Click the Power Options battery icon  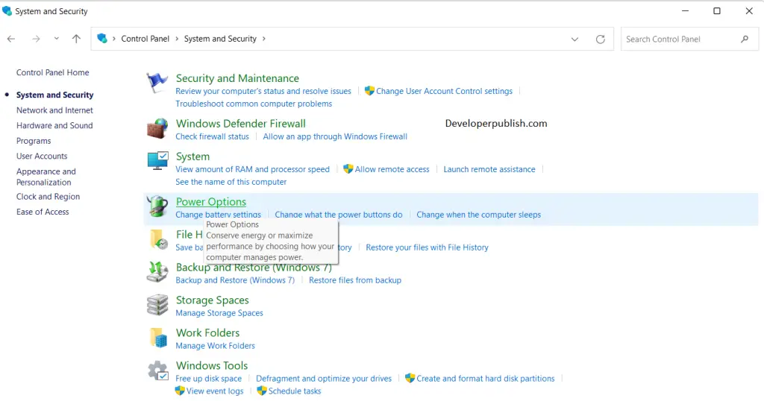(x=157, y=206)
